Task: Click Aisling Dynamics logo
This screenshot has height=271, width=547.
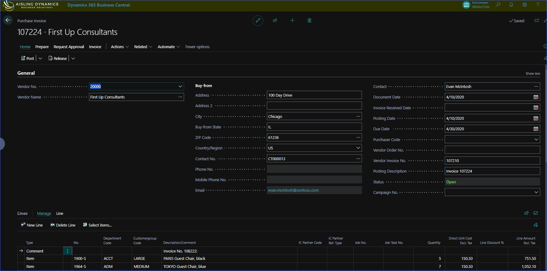Action: (x=31, y=5)
